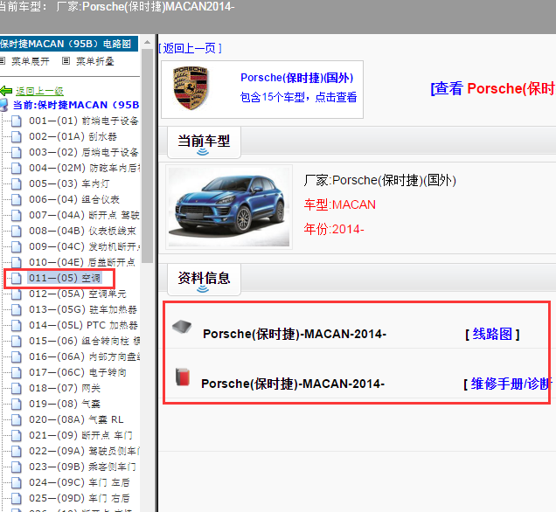Click the red repair manual book icon

coord(183,377)
